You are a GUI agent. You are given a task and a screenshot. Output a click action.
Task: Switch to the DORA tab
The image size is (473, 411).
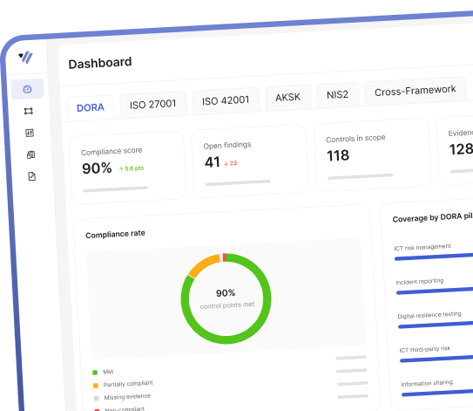click(91, 107)
